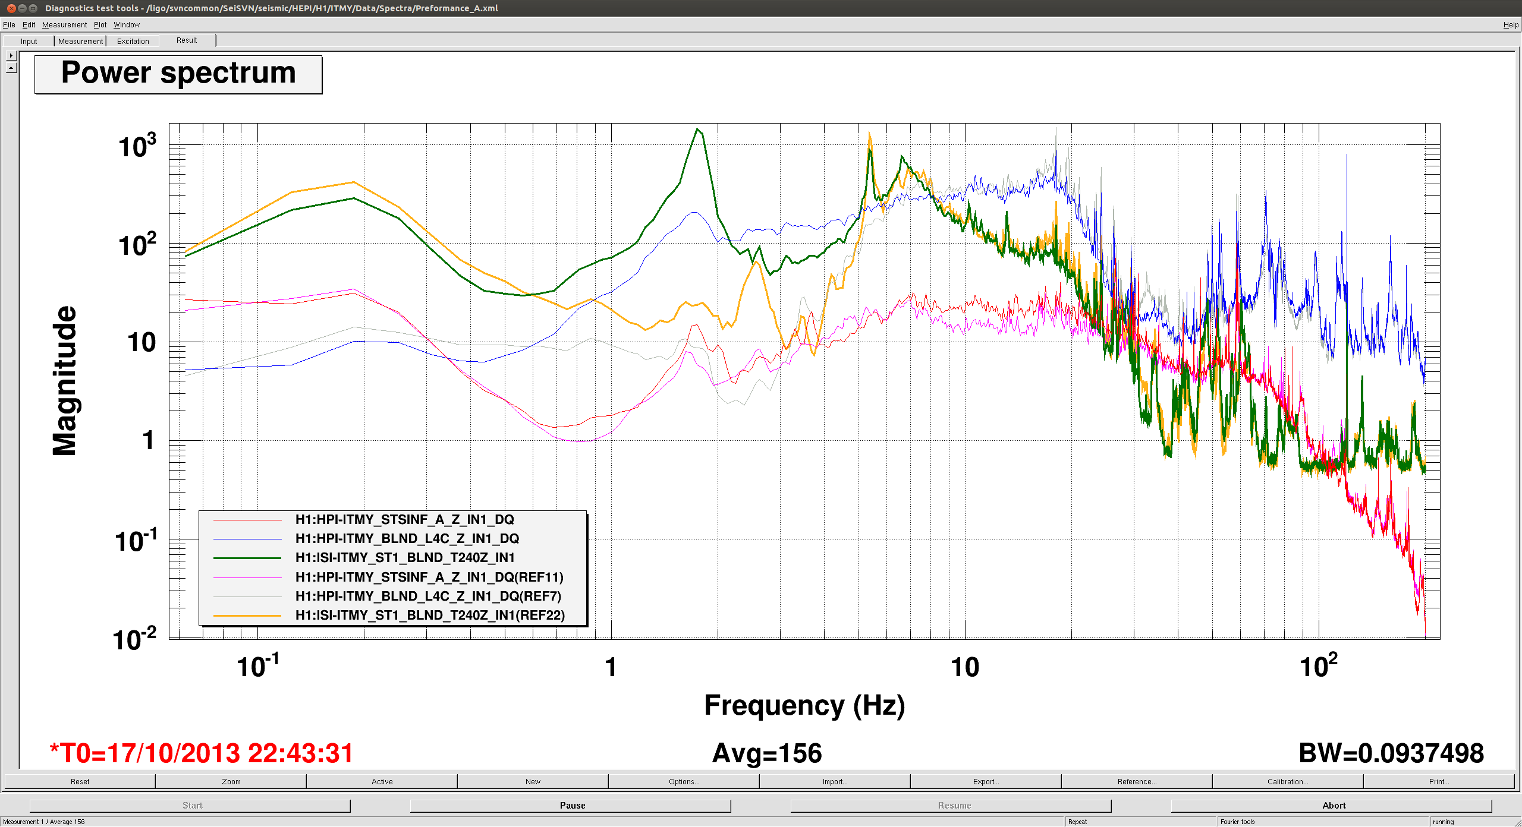Click the Resume button
Viewport: 1522px width, 827px height.
point(951,806)
